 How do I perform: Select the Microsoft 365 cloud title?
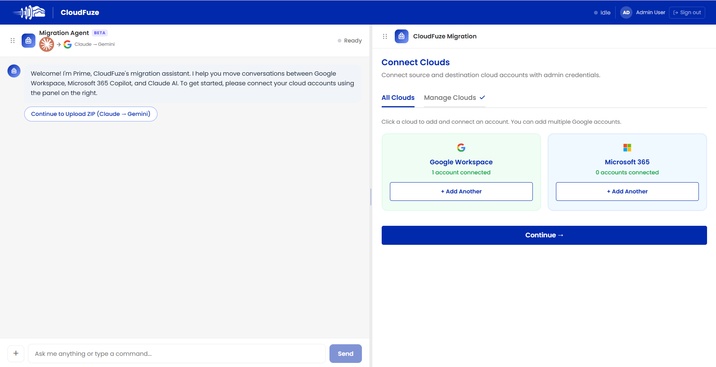coord(627,162)
